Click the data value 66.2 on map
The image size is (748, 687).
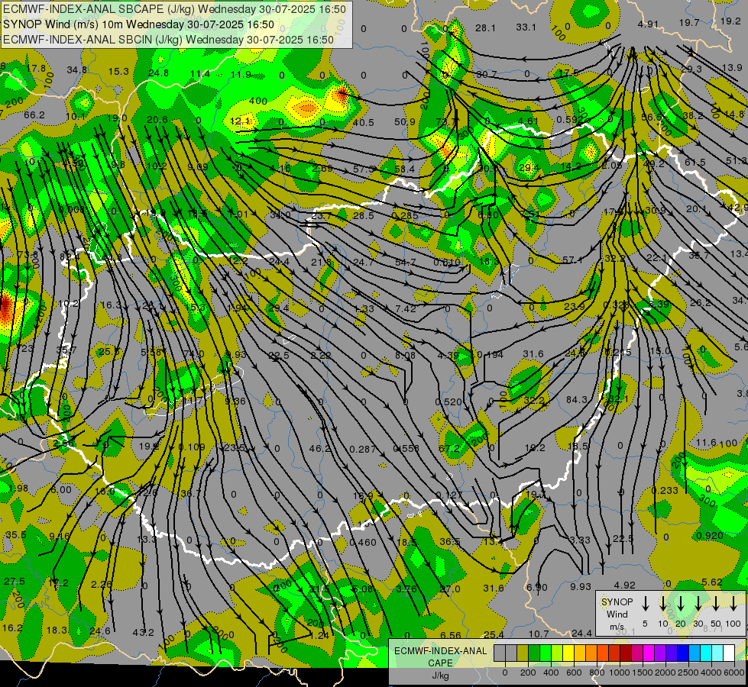(x=34, y=115)
